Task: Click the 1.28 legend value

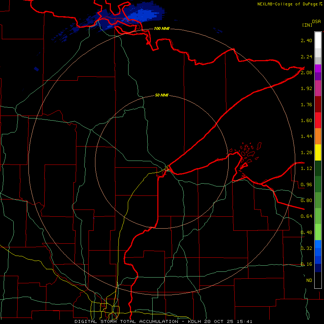Action: (x=306, y=153)
